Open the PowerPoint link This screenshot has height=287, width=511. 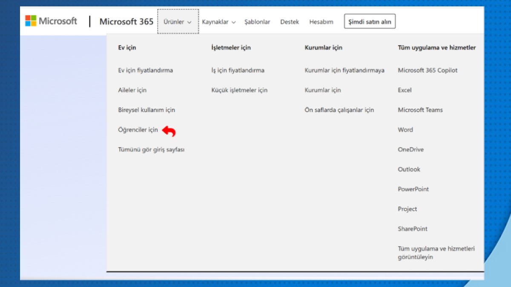(413, 189)
